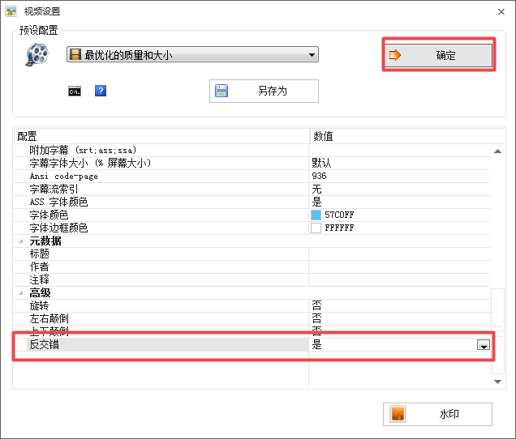This screenshot has height=439, width=516.
Task: Pick the FFFFFF font border color swatch
Action: point(316,228)
